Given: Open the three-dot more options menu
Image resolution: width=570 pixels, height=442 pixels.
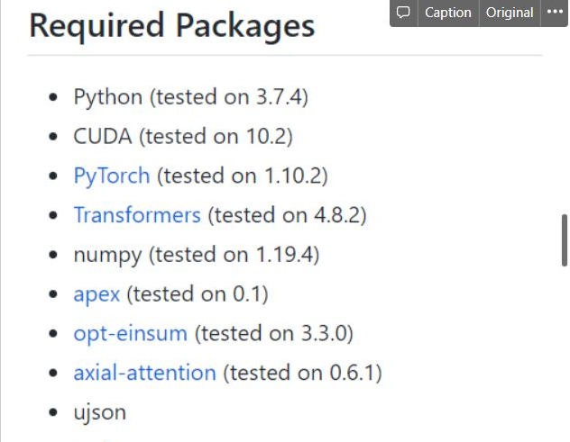Looking at the screenshot, I should click(555, 13).
